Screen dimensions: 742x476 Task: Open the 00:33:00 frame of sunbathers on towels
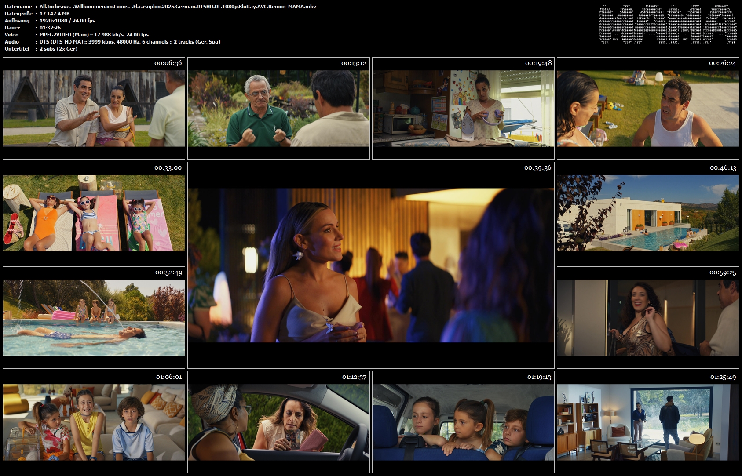(94, 213)
